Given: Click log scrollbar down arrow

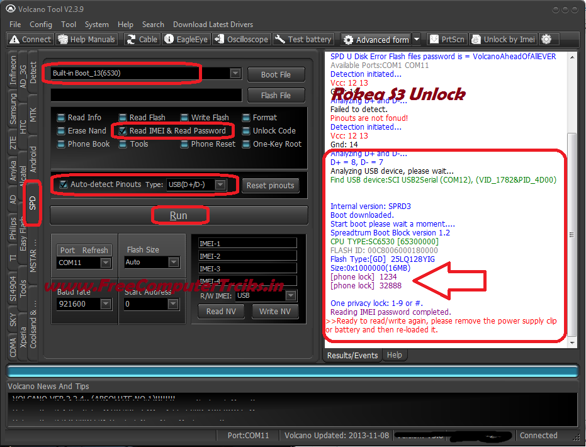Looking at the screenshot, I should [x=572, y=342].
